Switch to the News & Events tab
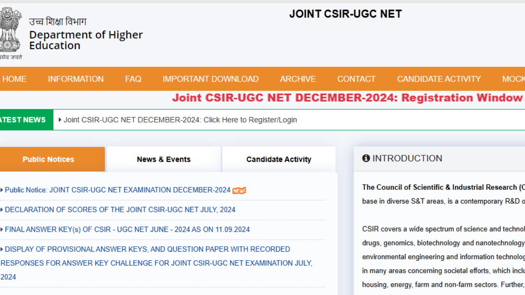 164,159
